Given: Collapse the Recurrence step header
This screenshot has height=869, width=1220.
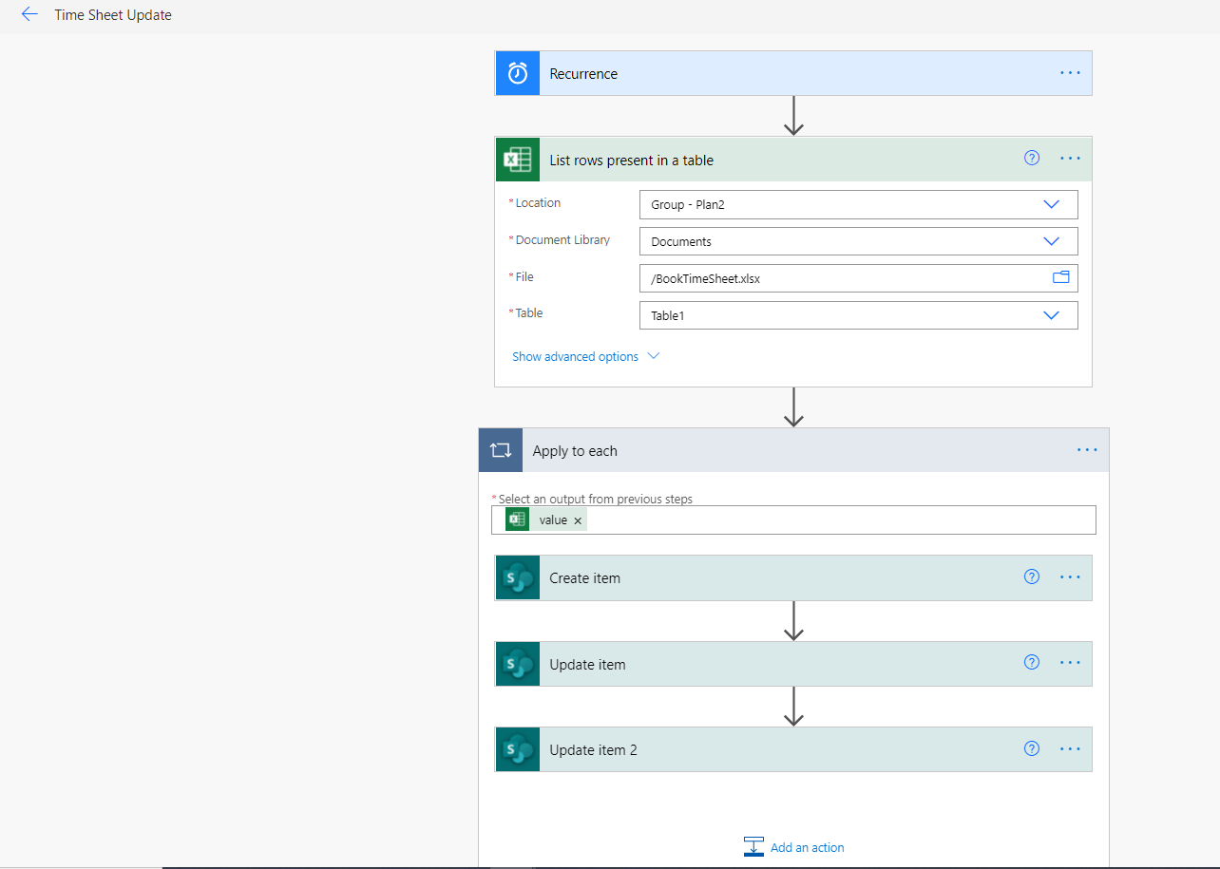Looking at the screenshot, I should coord(793,73).
